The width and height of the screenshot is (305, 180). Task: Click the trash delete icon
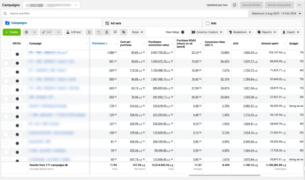tap(107, 32)
